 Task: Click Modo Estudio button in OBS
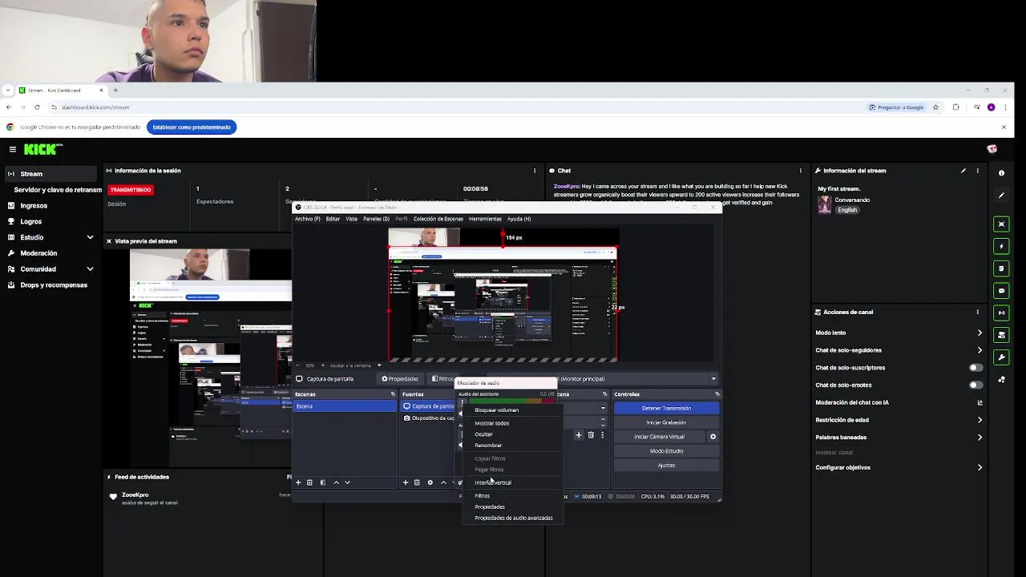666,451
